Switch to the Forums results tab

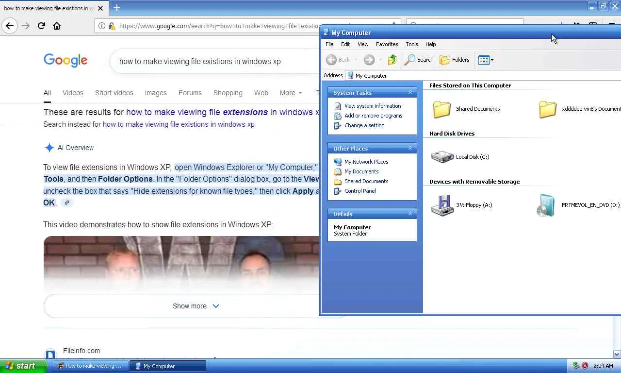[x=190, y=93]
